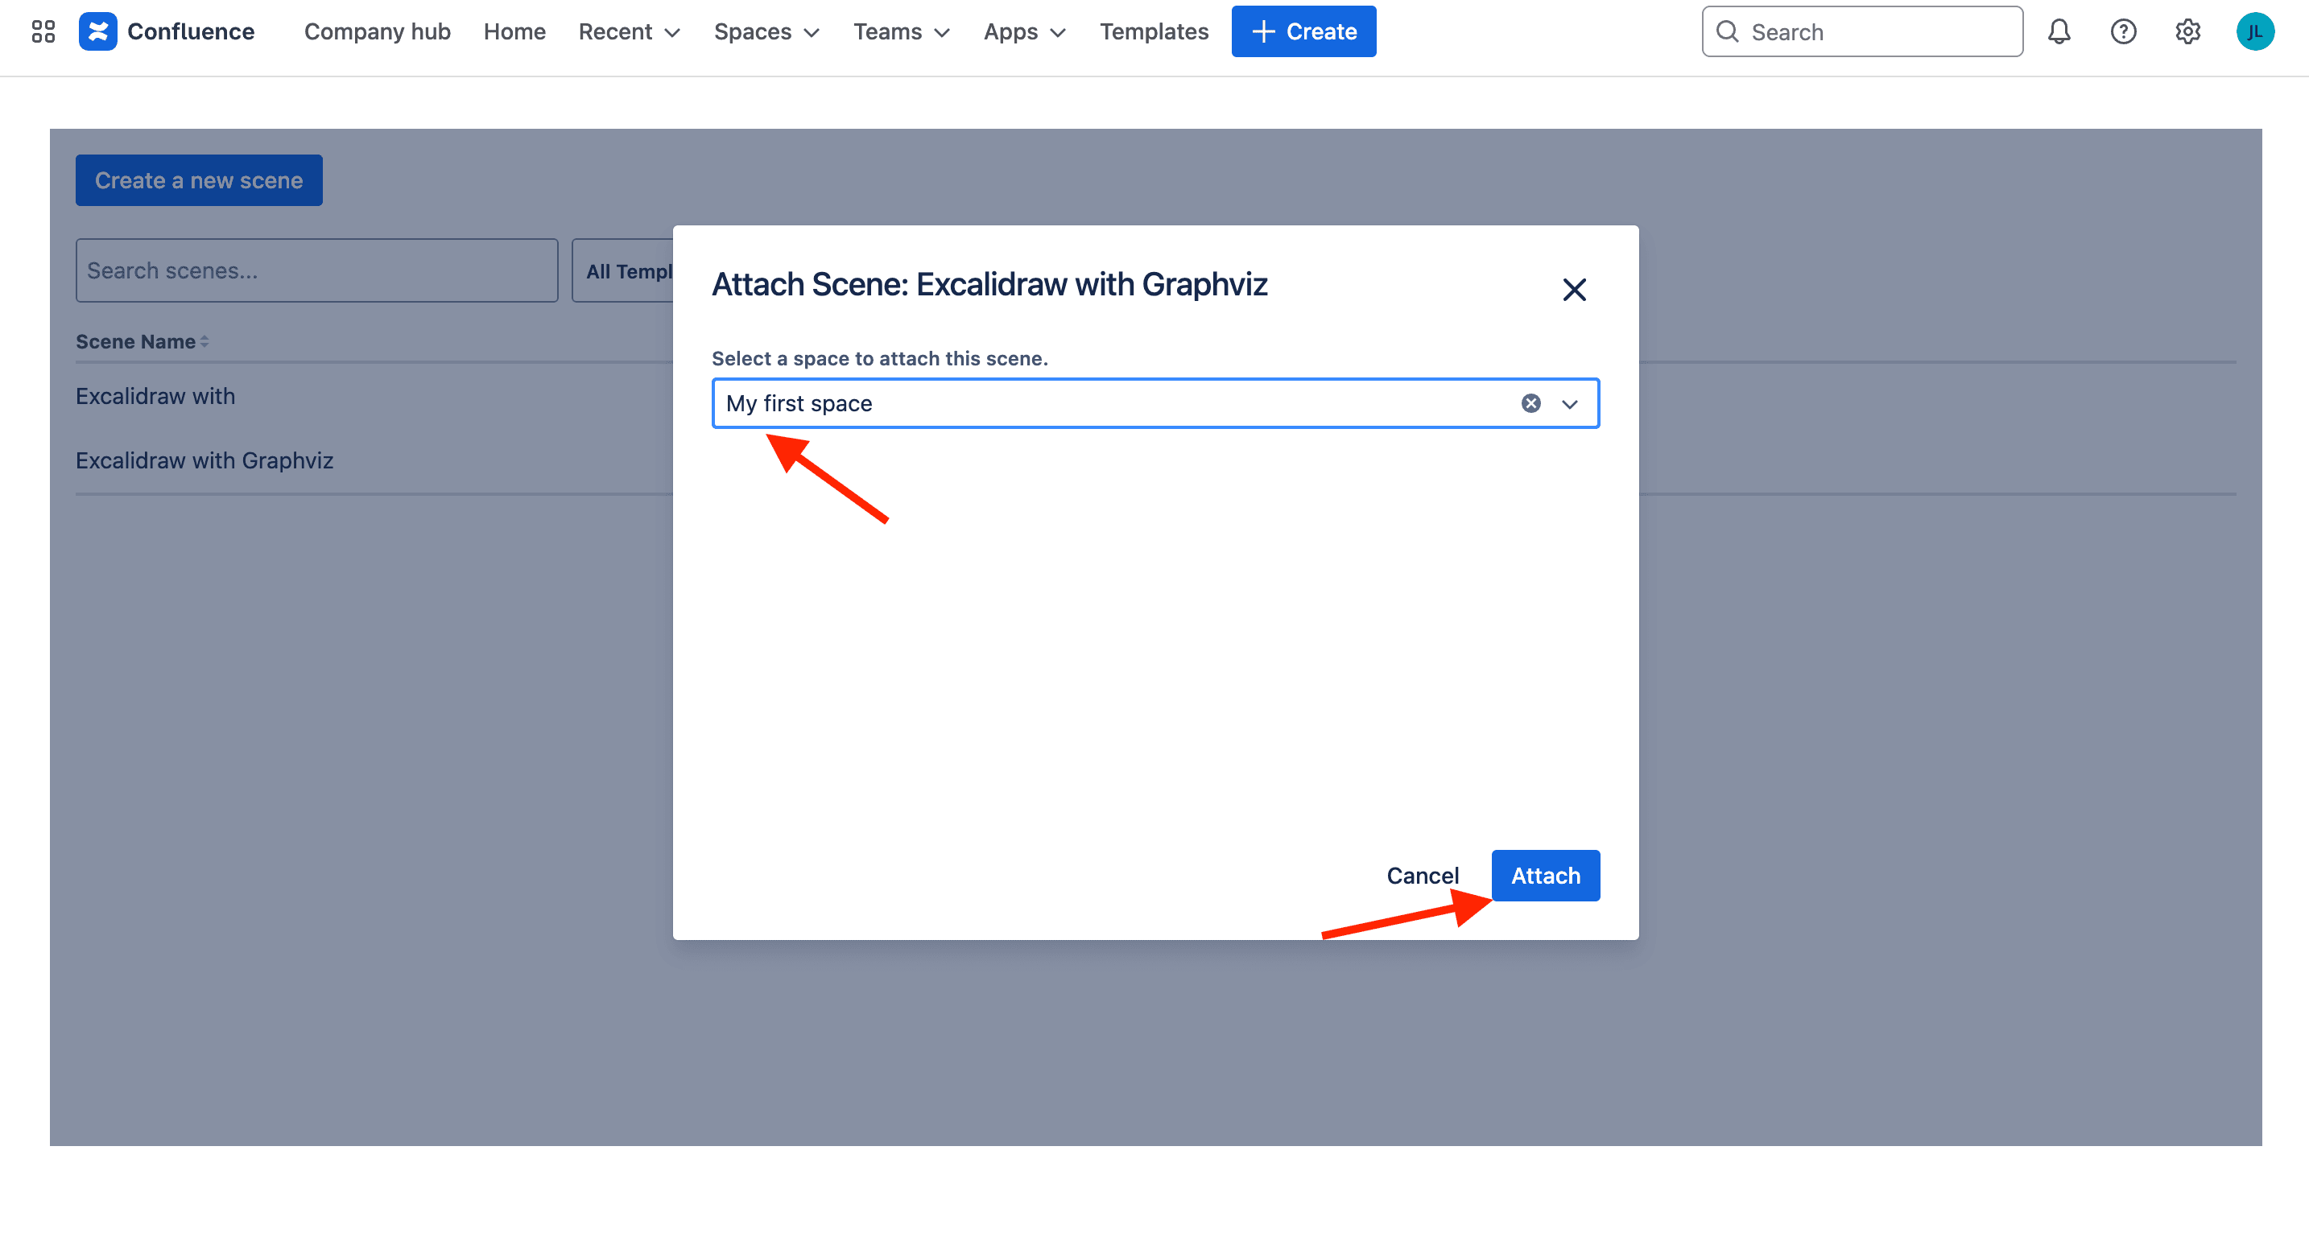Clear the selected space My first space
Screen dimensions: 2309x1233
pos(1531,403)
